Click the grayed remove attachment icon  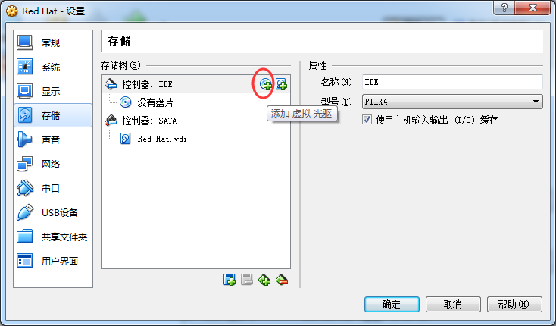(x=247, y=280)
